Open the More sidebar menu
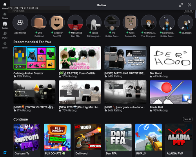196x157 pixels. point(5,44)
